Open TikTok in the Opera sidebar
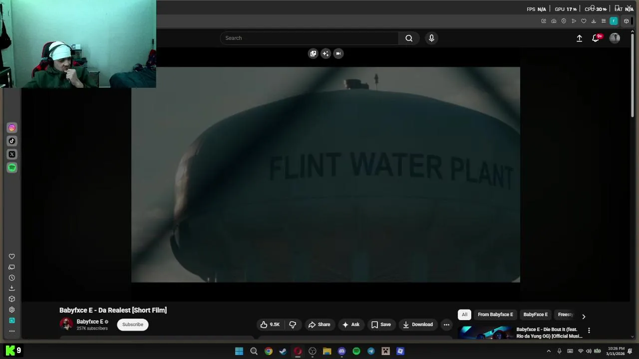Viewport: 639px width, 359px height. pos(12,141)
